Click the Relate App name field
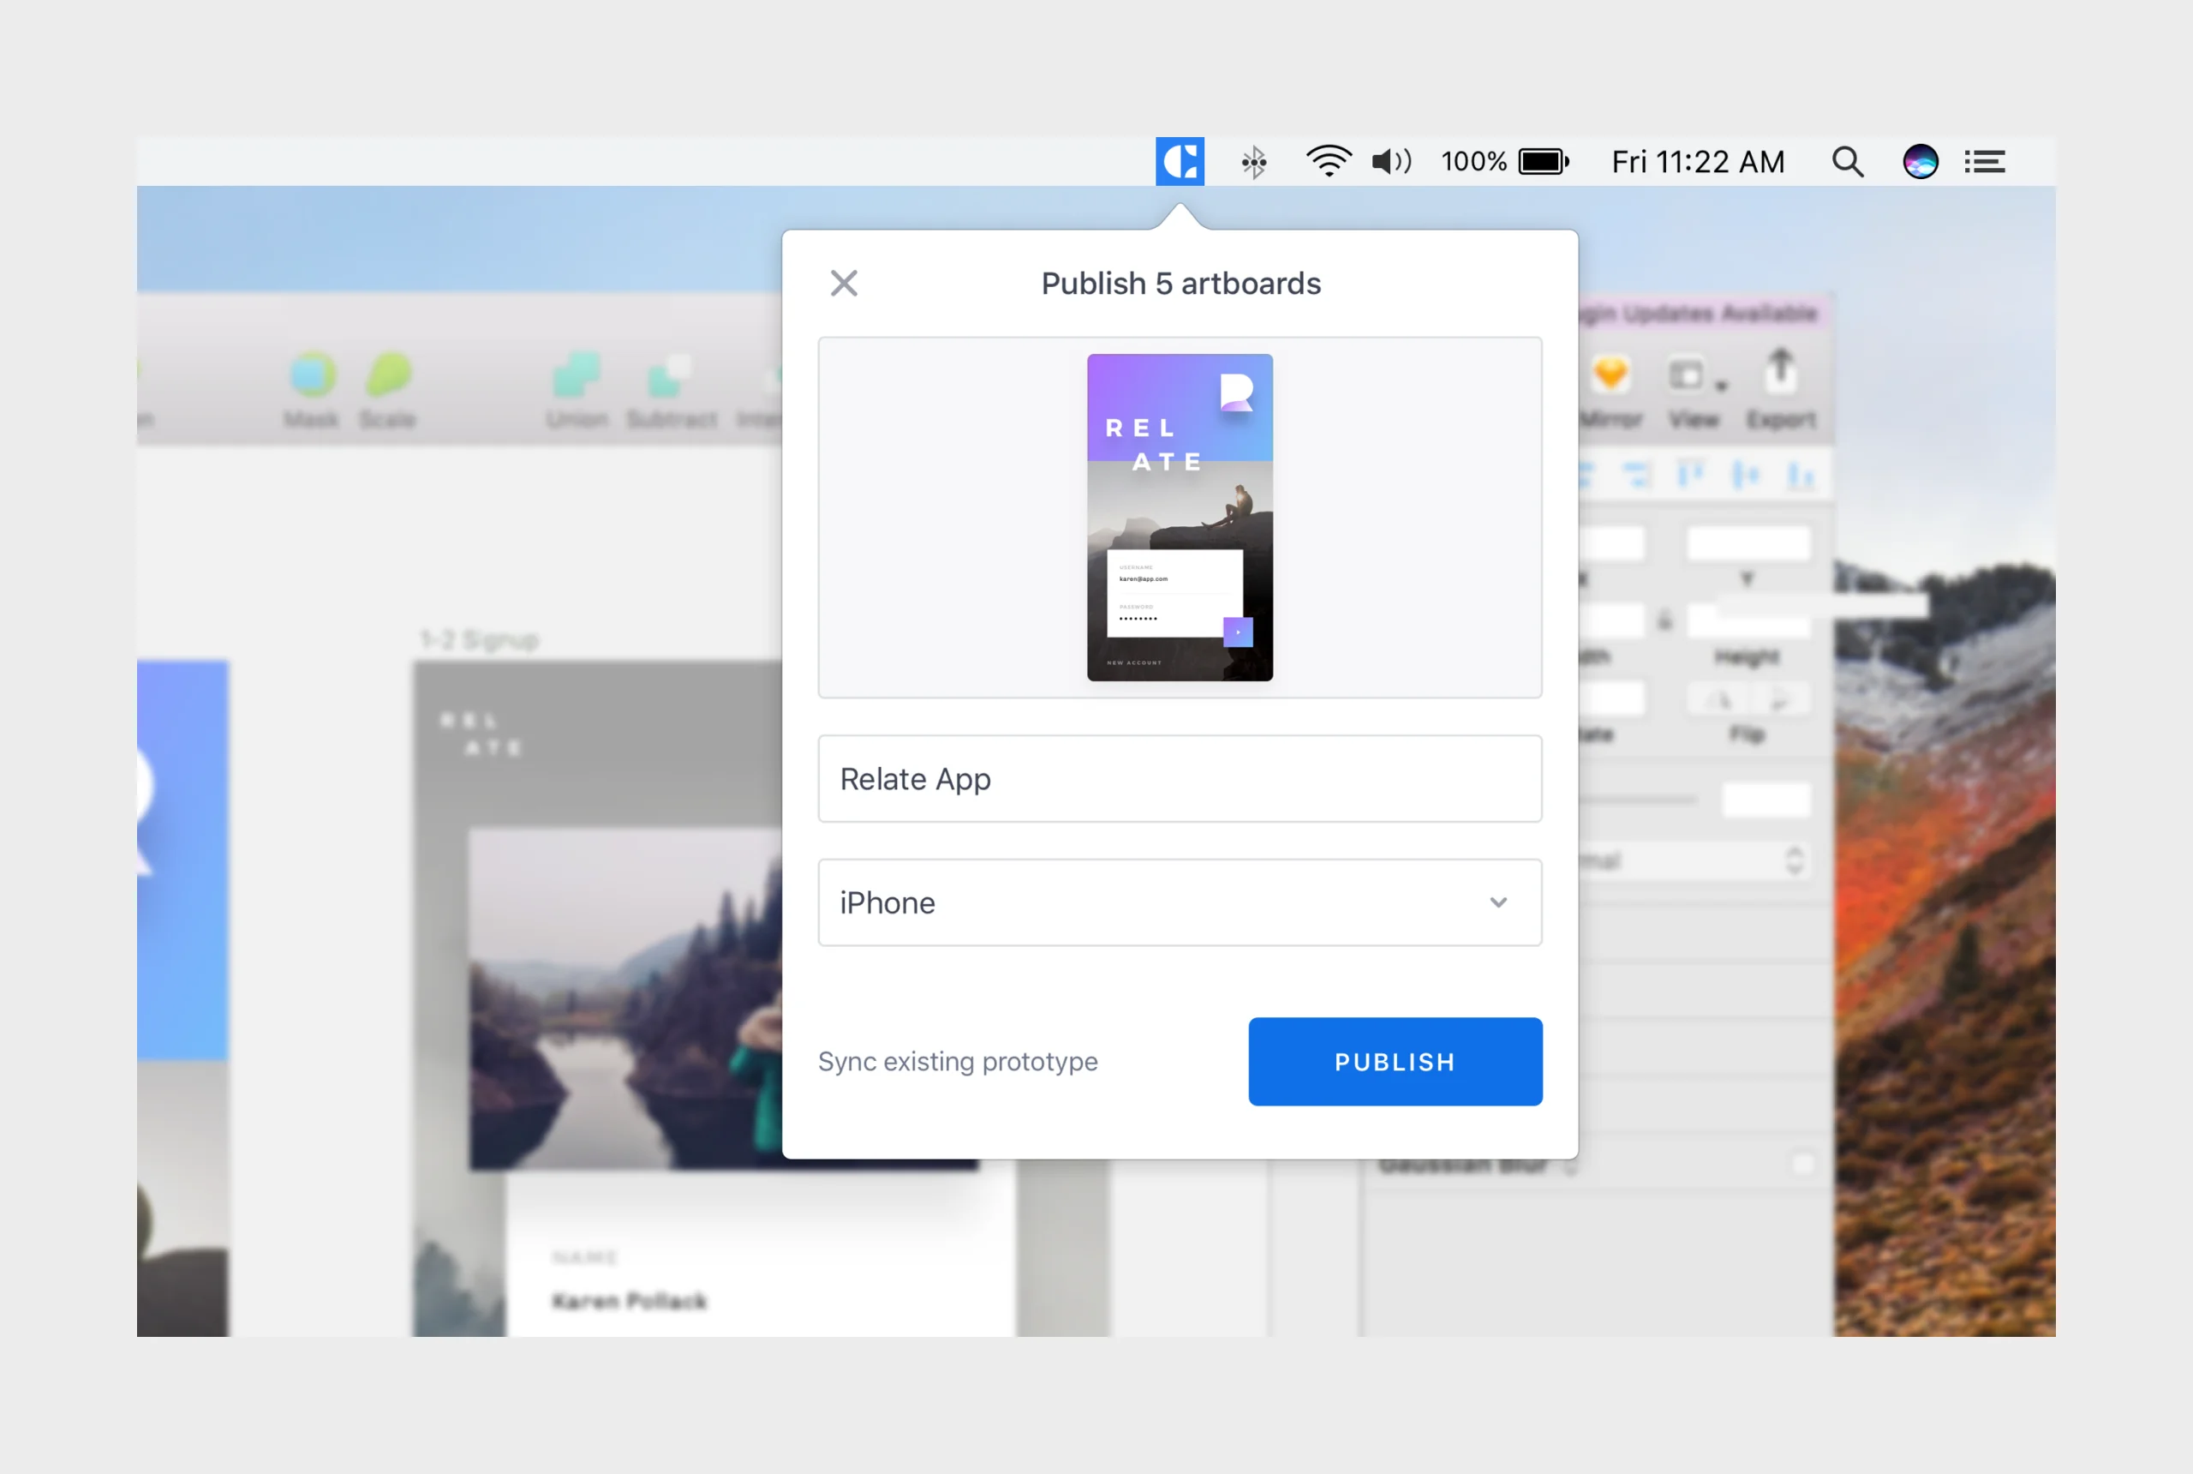Image resolution: width=2193 pixels, height=1474 pixels. click(1180, 778)
